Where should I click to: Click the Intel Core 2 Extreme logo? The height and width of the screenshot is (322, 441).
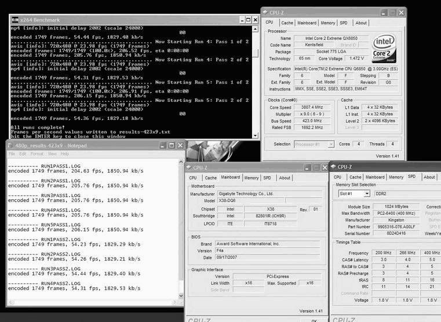[x=384, y=48]
